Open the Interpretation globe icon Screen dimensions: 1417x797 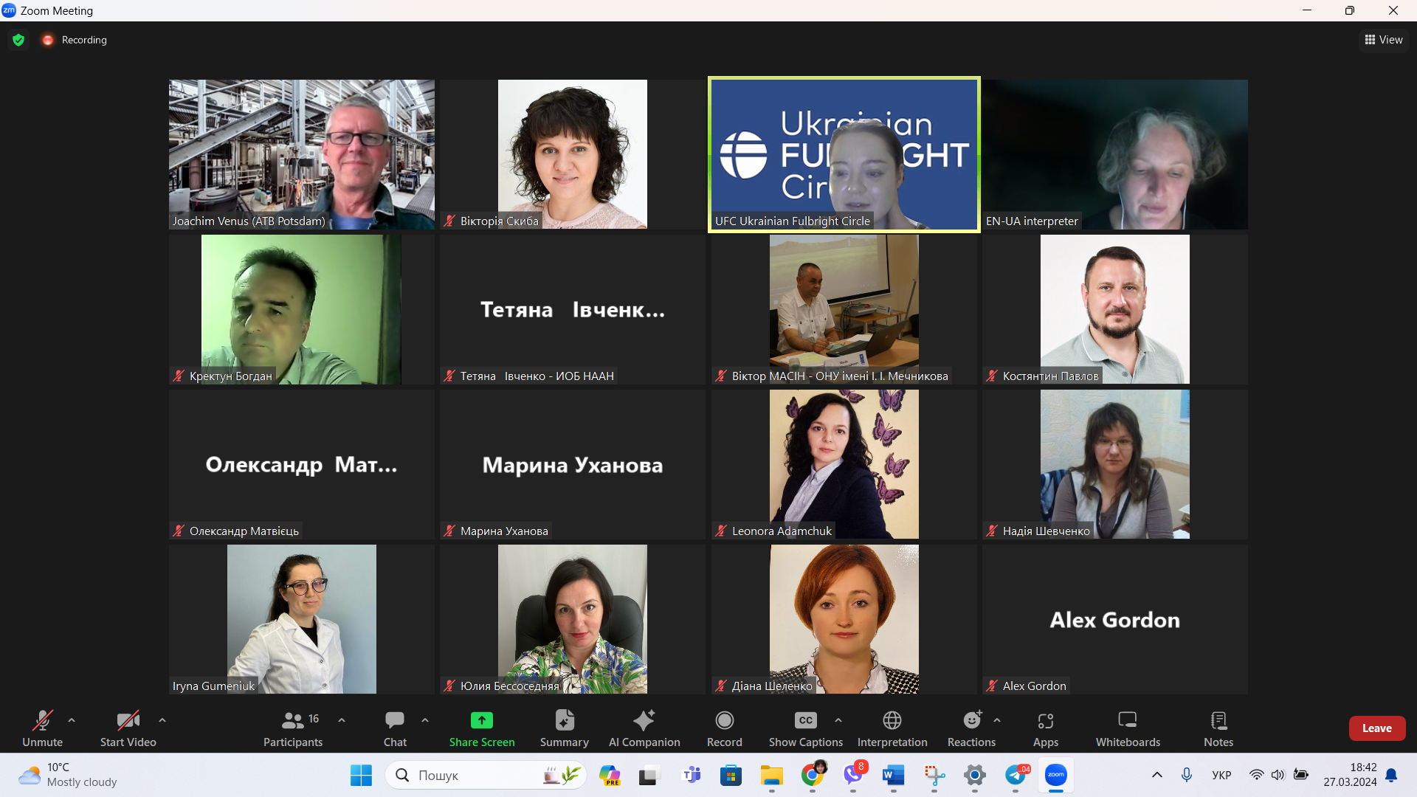[892, 720]
